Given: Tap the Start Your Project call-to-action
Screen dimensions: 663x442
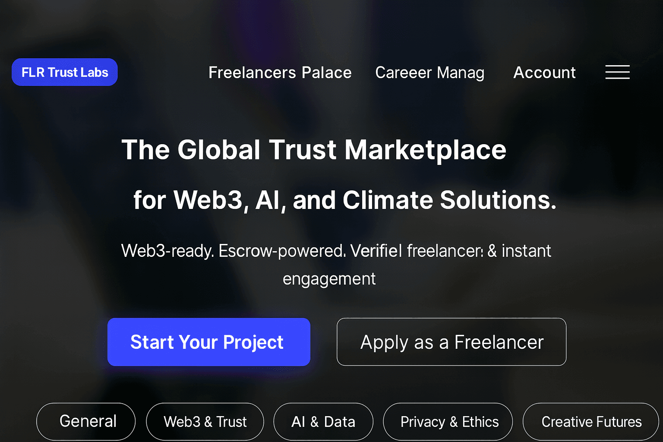Looking at the screenshot, I should tap(208, 341).
